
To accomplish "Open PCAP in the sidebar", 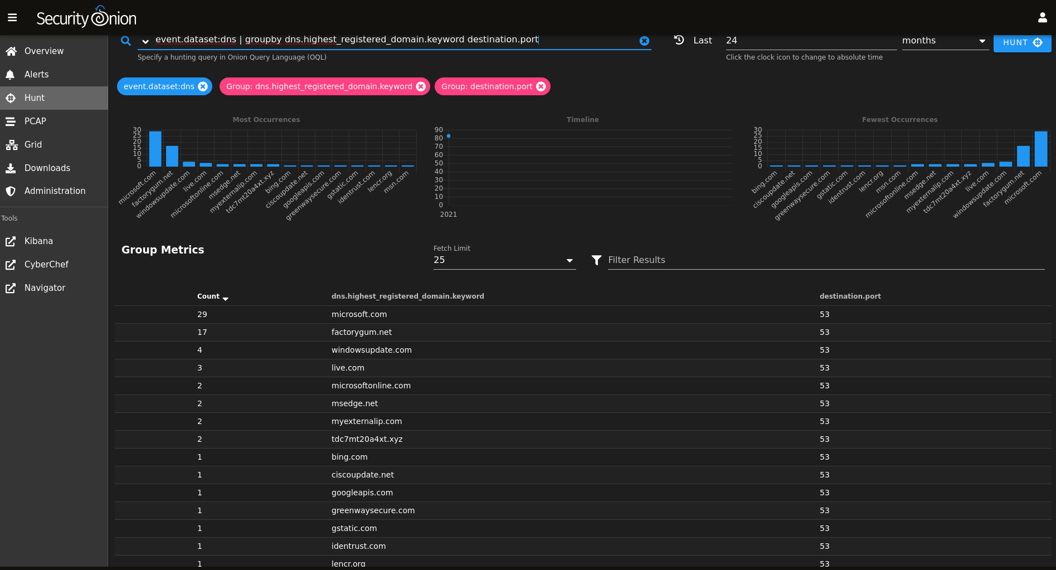I will pyautogui.click(x=53, y=121).
